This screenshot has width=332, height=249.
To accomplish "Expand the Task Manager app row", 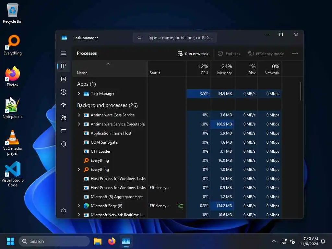I will tap(79, 94).
